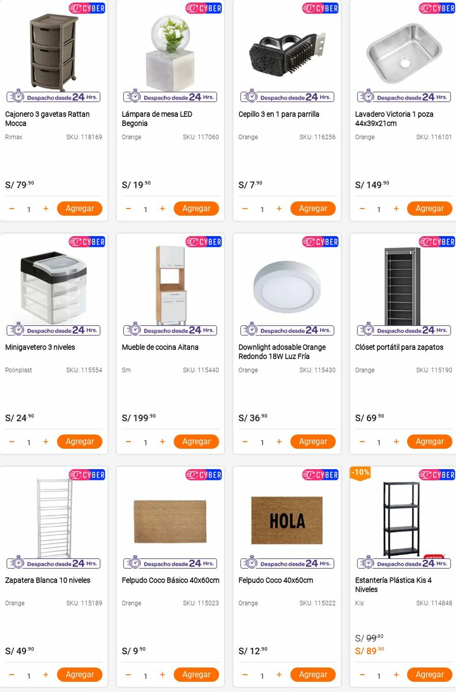This screenshot has width=456, height=692.
Task: Increase quantity for Cajonero 3 gavetas Rattan Mocca
Action: tap(46, 209)
